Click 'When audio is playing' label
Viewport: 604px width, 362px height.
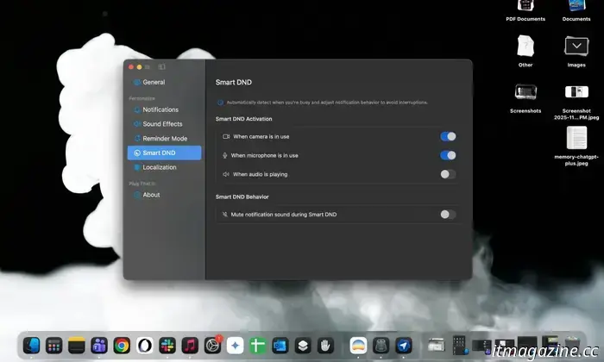coord(260,174)
